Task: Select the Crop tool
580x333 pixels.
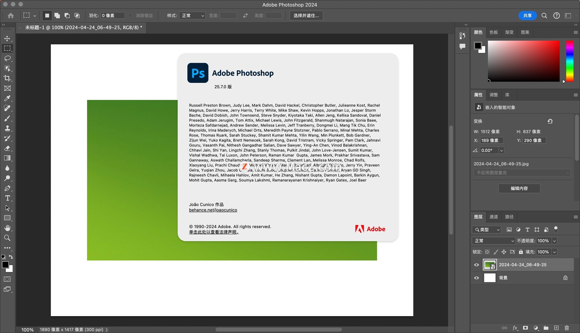Action: [x=7, y=78]
